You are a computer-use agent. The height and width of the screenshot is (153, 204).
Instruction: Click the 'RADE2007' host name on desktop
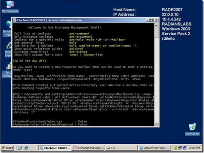click(x=172, y=10)
